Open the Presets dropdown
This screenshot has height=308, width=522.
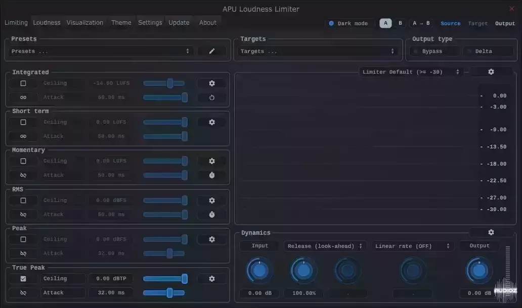[x=100, y=51]
